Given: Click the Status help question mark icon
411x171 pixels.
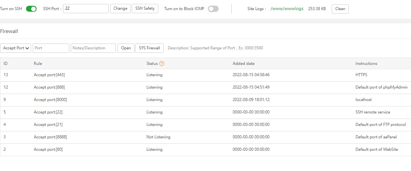Looking at the screenshot, I should [x=162, y=63].
